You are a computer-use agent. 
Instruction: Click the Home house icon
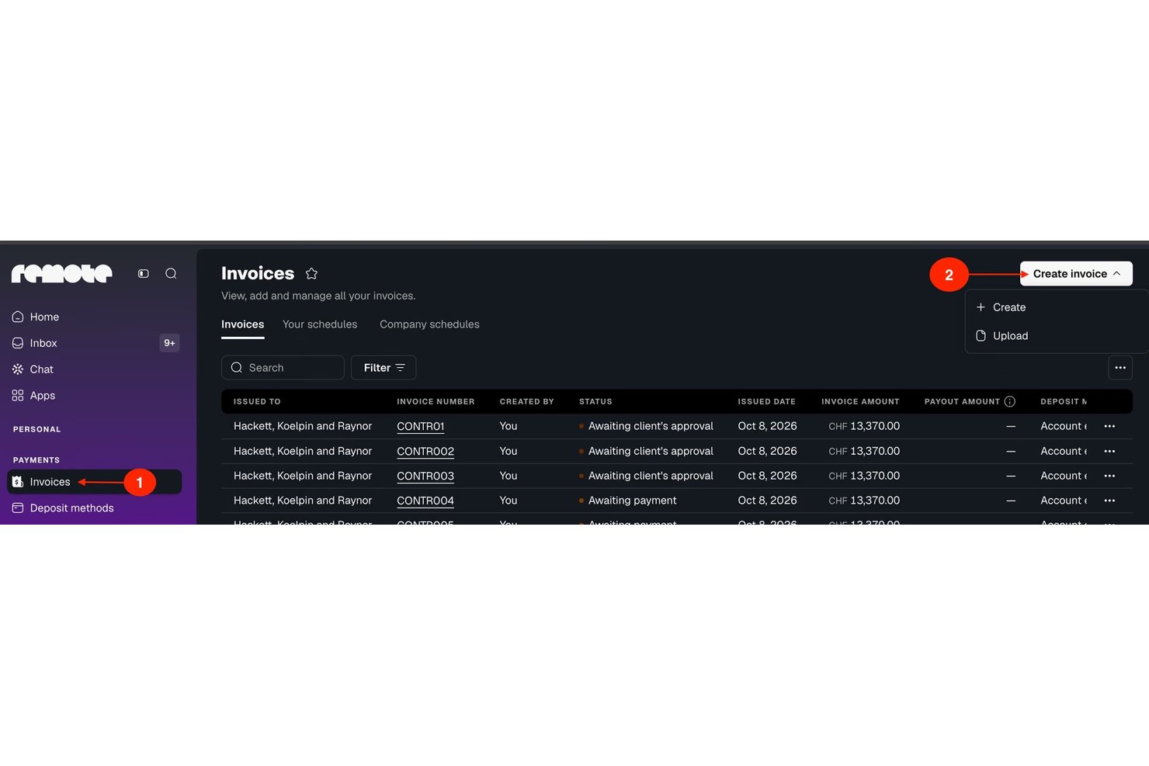[x=18, y=317]
